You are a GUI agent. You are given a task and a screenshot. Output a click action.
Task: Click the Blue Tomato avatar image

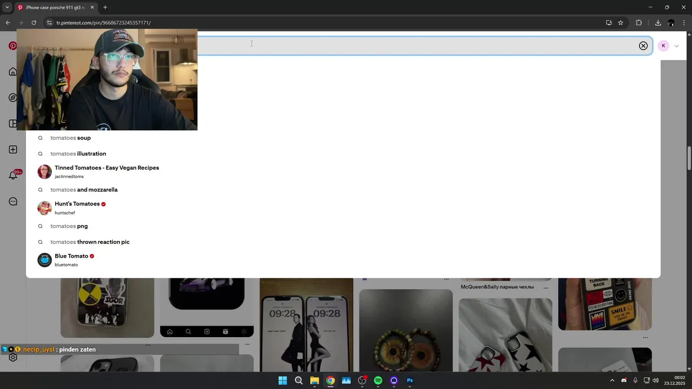pyautogui.click(x=44, y=260)
